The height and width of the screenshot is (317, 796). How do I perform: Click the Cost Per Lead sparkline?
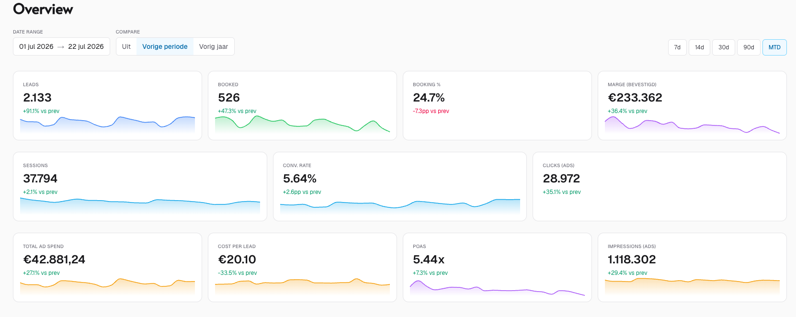point(302,286)
